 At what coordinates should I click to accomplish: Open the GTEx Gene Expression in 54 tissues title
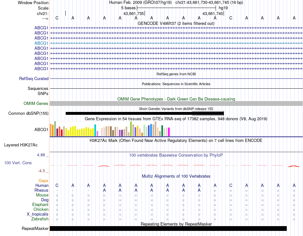[x=176, y=119]
